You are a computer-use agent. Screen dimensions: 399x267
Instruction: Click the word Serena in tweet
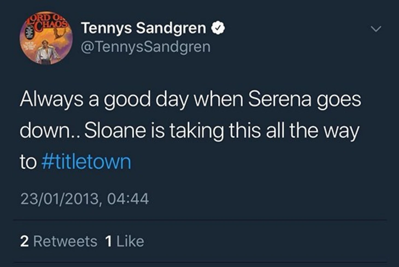pyautogui.click(x=280, y=99)
